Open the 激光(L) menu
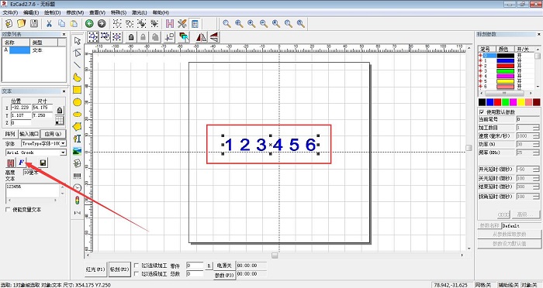This screenshot has height=288, width=543. 139,12
